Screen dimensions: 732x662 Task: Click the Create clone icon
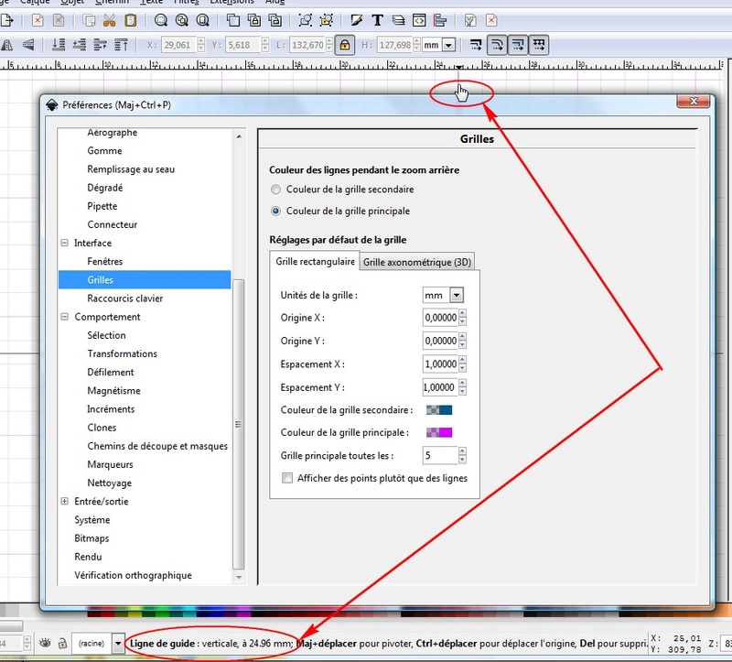click(x=254, y=20)
